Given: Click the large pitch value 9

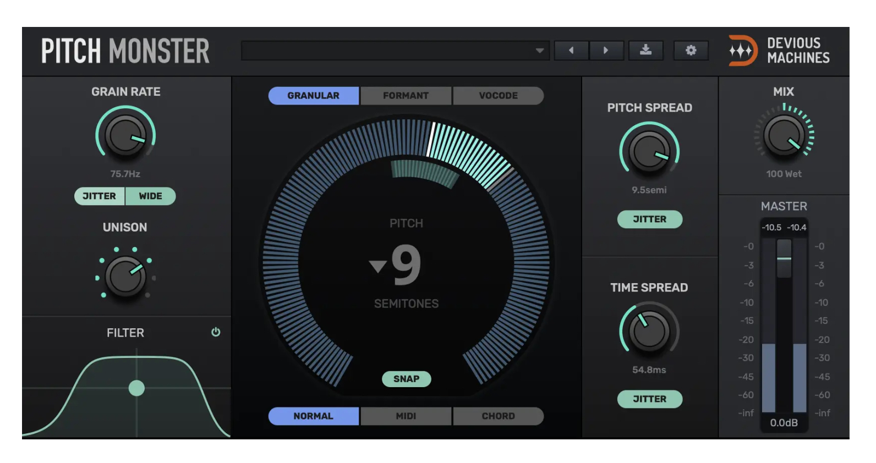Looking at the screenshot, I should [407, 266].
